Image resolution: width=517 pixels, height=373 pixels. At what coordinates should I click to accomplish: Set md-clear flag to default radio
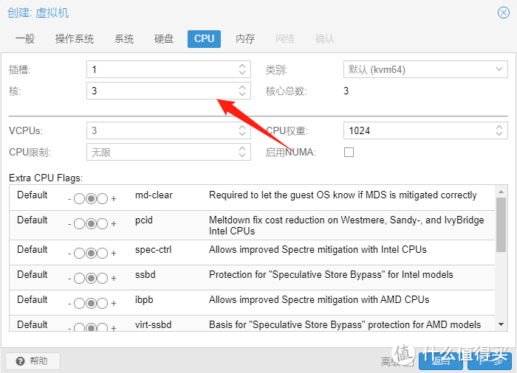(x=91, y=198)
